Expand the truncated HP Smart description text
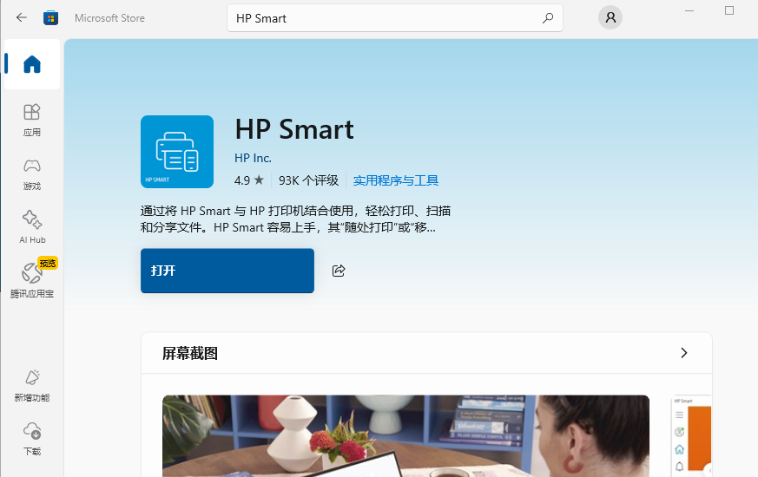The image size is (758, 477). coord(295,219)
